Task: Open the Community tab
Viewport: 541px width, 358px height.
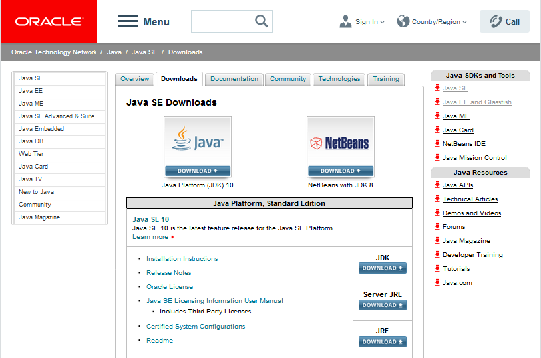Action: click(287, 79)
